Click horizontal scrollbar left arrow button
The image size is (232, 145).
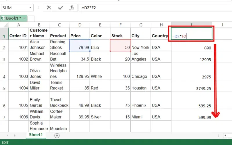tap(225, 135)
